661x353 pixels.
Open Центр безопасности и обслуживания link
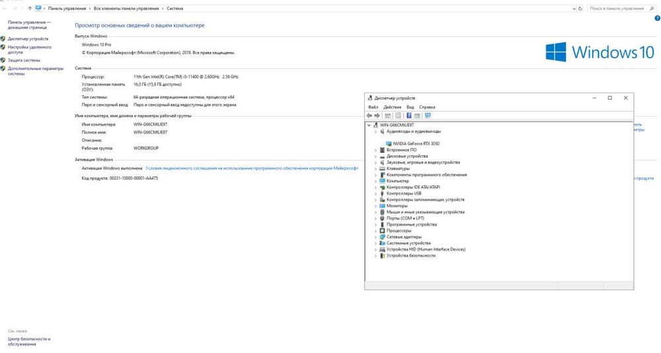pyautogui.click(x=29, y=342)
